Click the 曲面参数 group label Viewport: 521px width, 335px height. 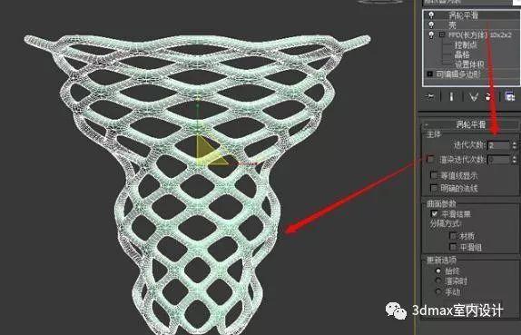point(441,203)
